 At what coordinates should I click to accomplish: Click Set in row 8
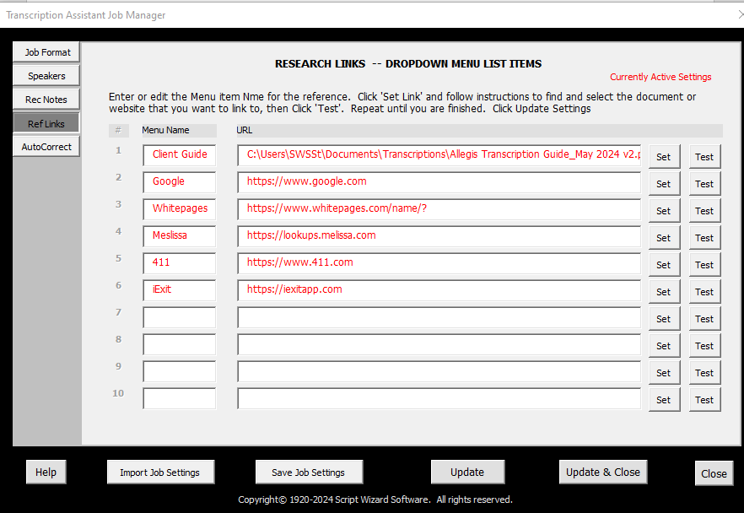tap(664, 346)
